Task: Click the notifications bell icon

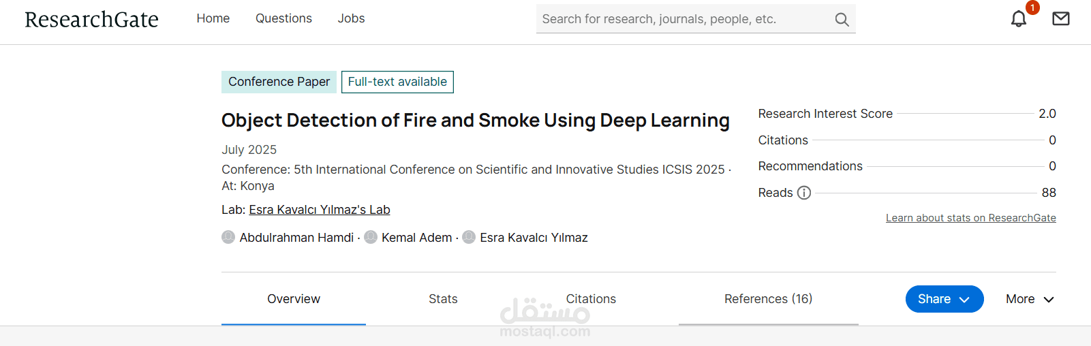Action: tap(1018, 19)
